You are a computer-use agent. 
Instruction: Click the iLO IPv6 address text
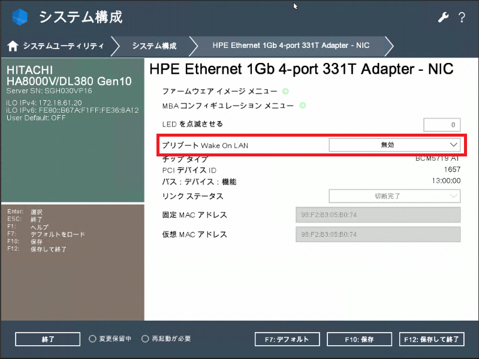tap(73, 110)
